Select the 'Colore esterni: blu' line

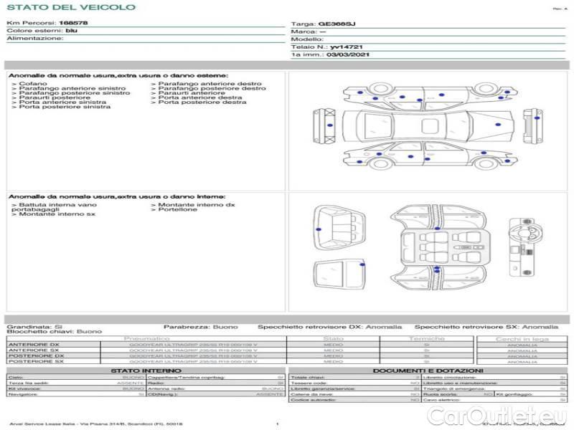pos(42,30)
